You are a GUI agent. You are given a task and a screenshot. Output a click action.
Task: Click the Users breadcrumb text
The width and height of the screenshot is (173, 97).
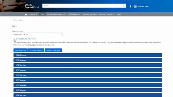point(21,20)
